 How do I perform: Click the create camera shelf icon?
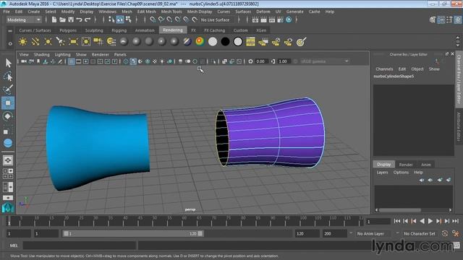tap(98, 42)
